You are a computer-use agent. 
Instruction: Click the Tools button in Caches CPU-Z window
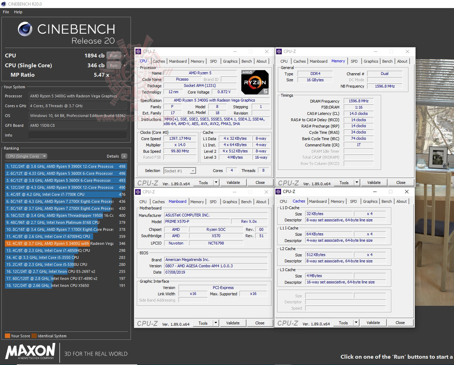click(x=343, y=323)
